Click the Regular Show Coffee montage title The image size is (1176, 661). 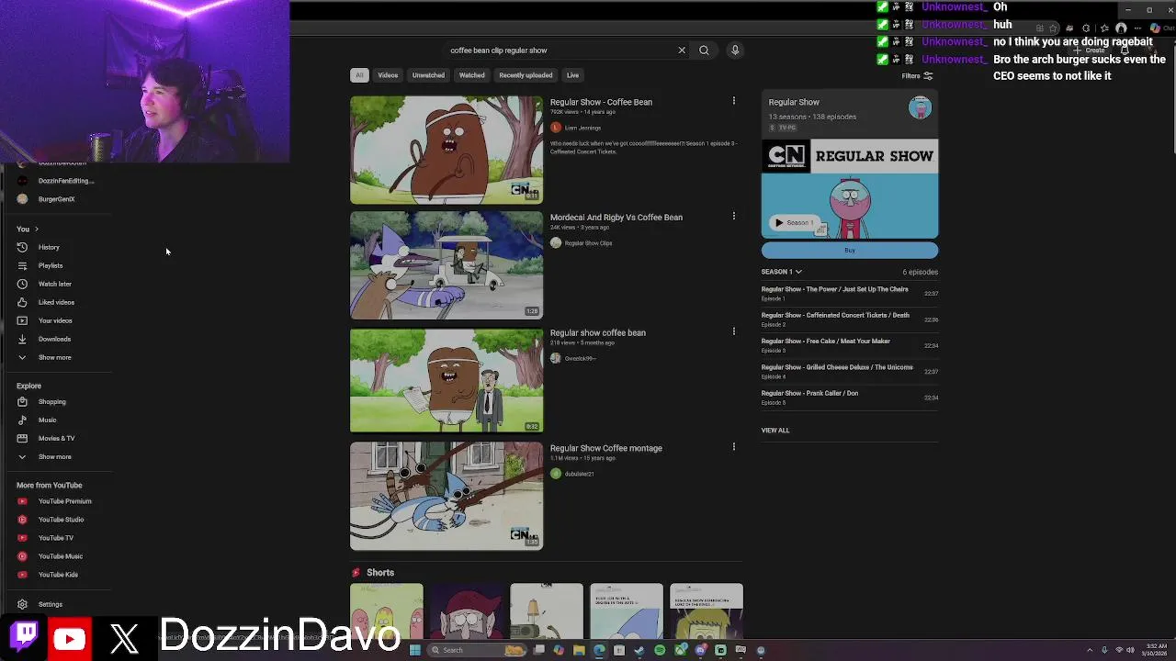click(606, 448)
